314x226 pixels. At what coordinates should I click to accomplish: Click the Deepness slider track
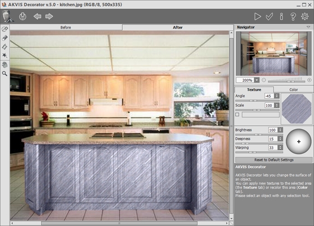point(259,143)
